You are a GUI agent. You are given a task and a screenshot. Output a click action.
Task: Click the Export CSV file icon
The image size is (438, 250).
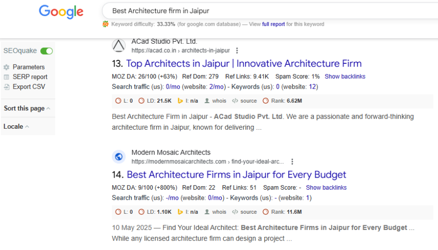(7, 87)
